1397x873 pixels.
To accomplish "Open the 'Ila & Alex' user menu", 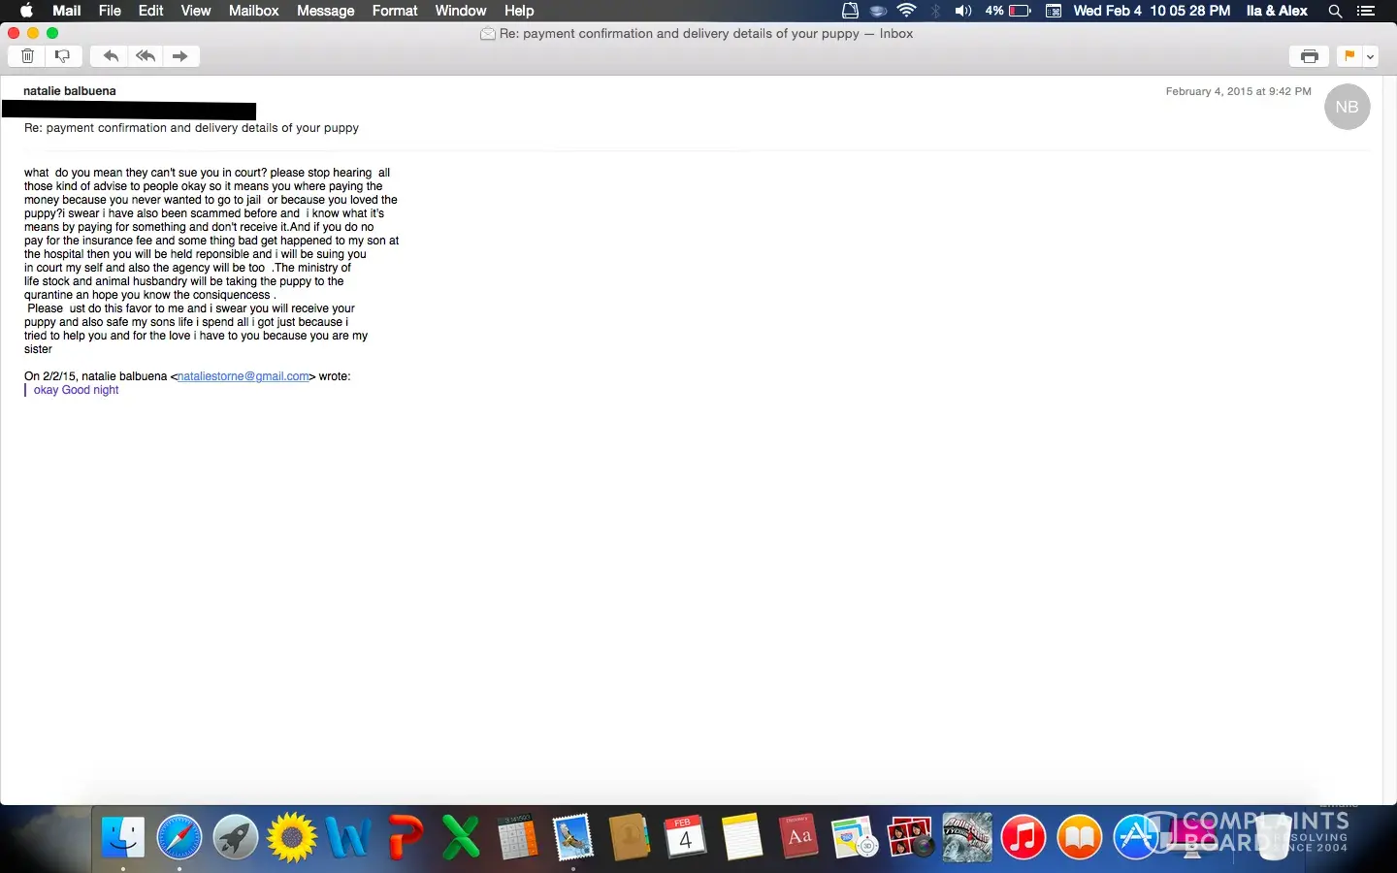I will click(x=1277, y=11).
